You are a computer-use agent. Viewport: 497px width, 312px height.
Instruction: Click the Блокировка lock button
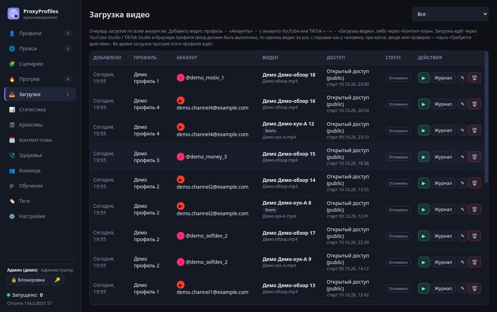pos(28,280)
